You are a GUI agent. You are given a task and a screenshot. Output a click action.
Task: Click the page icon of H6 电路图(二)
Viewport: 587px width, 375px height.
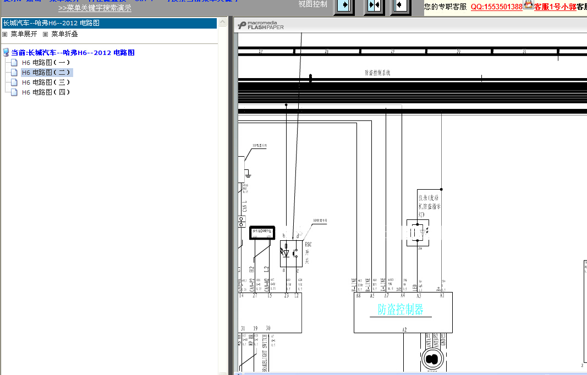point(14,72)
